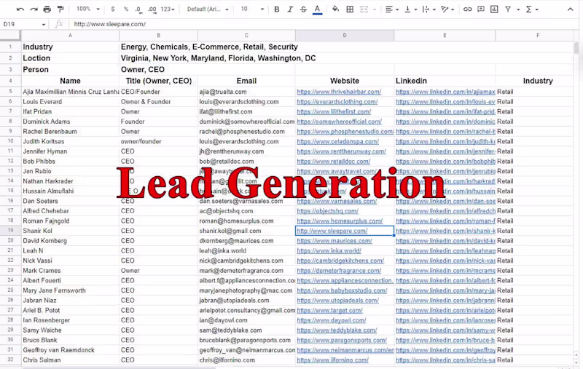Image resolution: width=583 pixels, height=369 pixels.
Task: Open the 123 more formats dropdown
Action: coord(168,9)
